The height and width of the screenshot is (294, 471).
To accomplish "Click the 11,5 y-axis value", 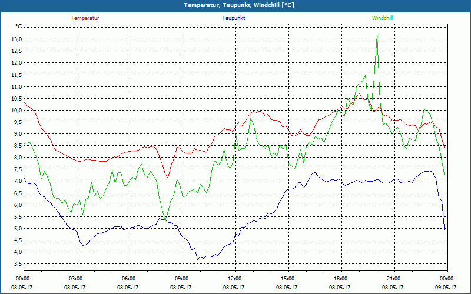I will pos(16,75).
